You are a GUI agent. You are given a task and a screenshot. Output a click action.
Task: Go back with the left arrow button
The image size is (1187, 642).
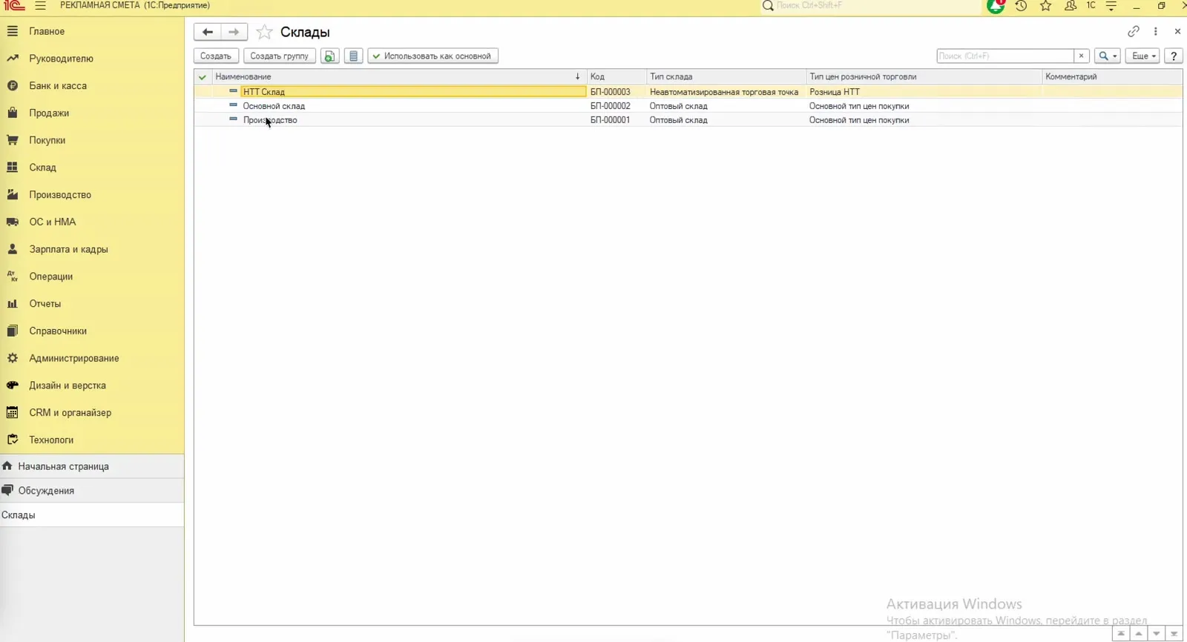pyautogui.click(x=208, y=32)
